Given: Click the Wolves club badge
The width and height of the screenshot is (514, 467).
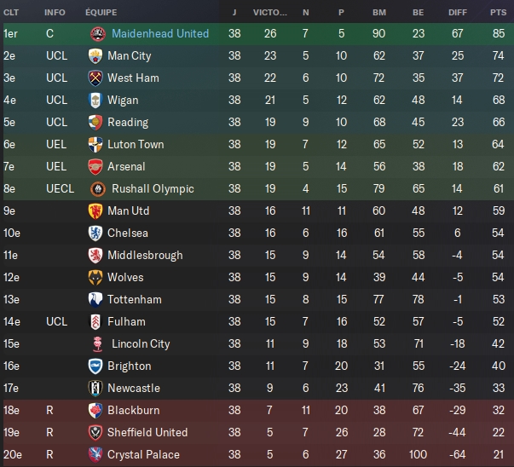Looking at the screenshot, I should click(x=95, y=278).
